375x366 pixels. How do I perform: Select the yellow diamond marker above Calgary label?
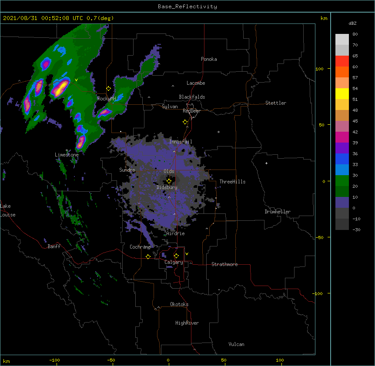[176, 256]
